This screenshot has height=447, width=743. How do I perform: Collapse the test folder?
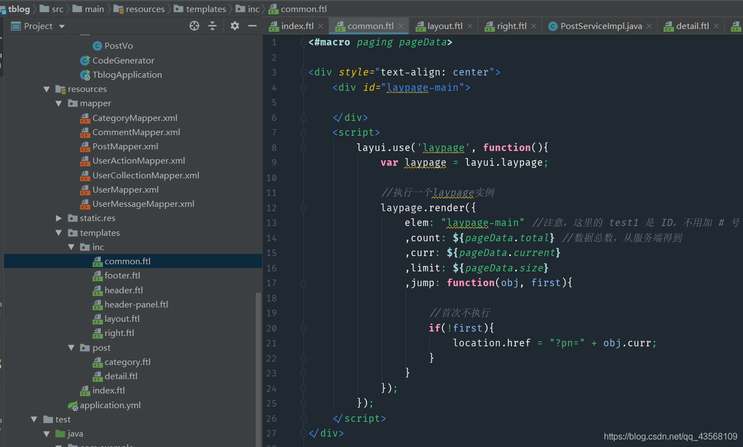34,420
